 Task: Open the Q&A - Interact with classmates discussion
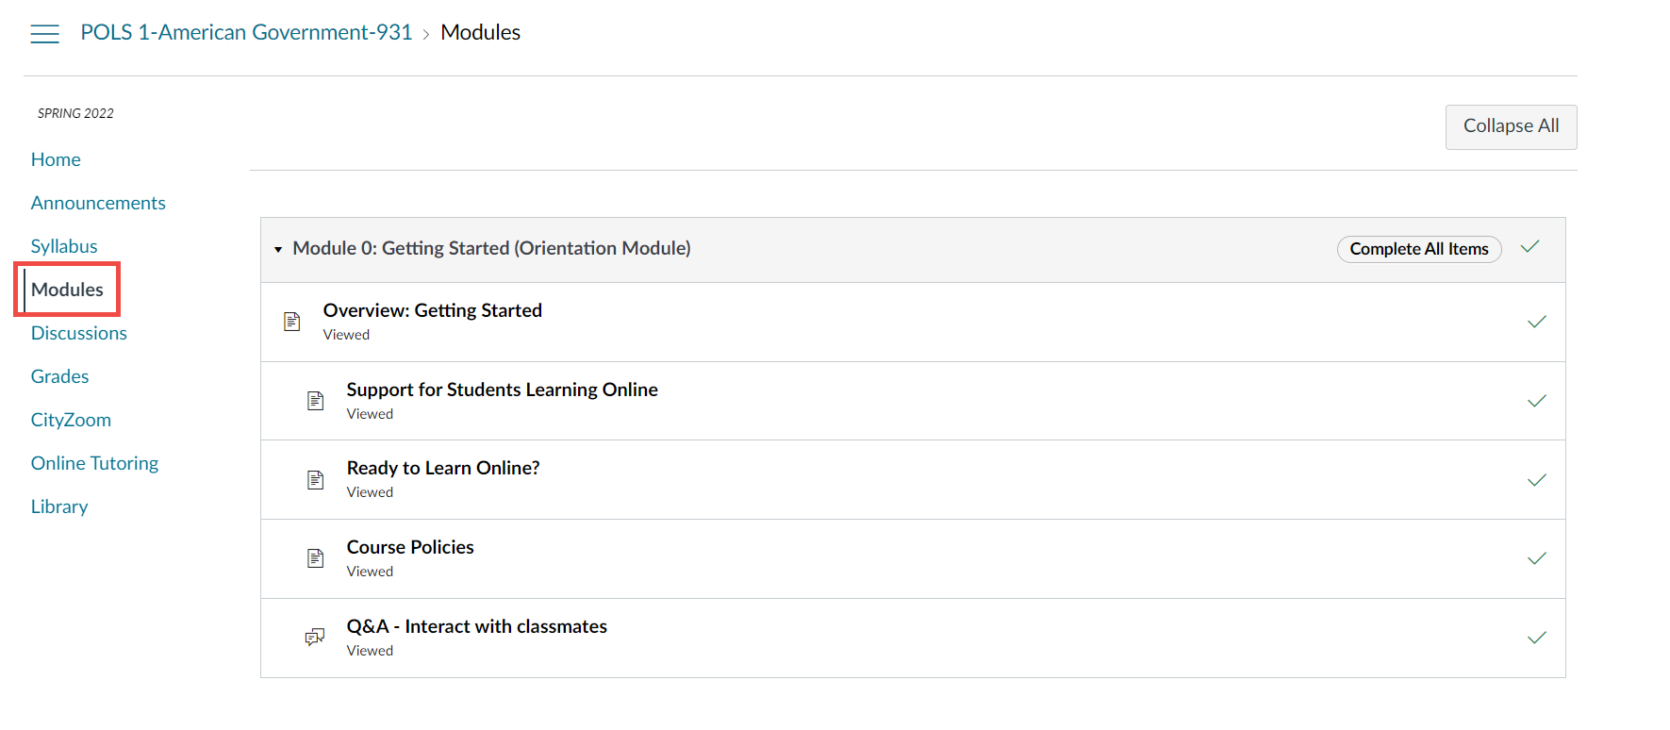point(477,626)
